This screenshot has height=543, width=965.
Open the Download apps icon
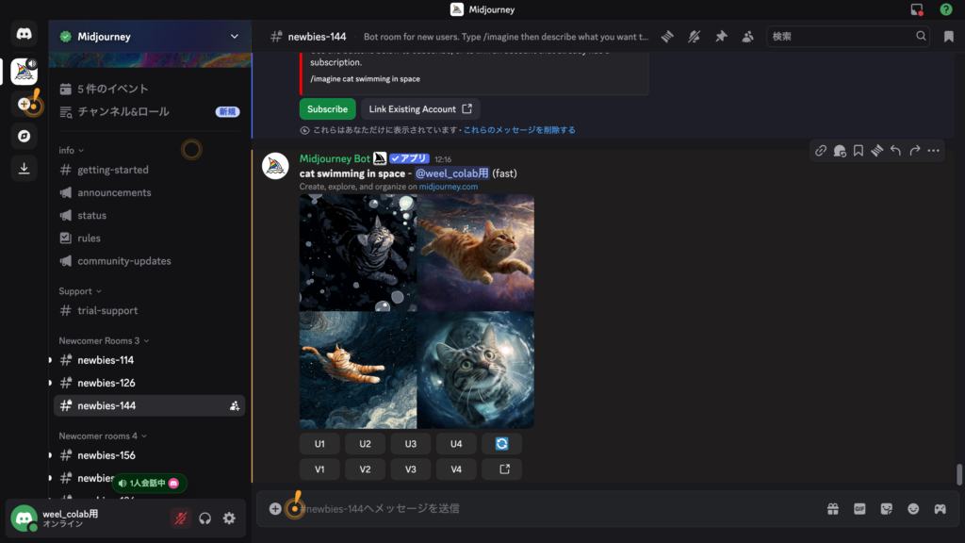click(24, 168)
